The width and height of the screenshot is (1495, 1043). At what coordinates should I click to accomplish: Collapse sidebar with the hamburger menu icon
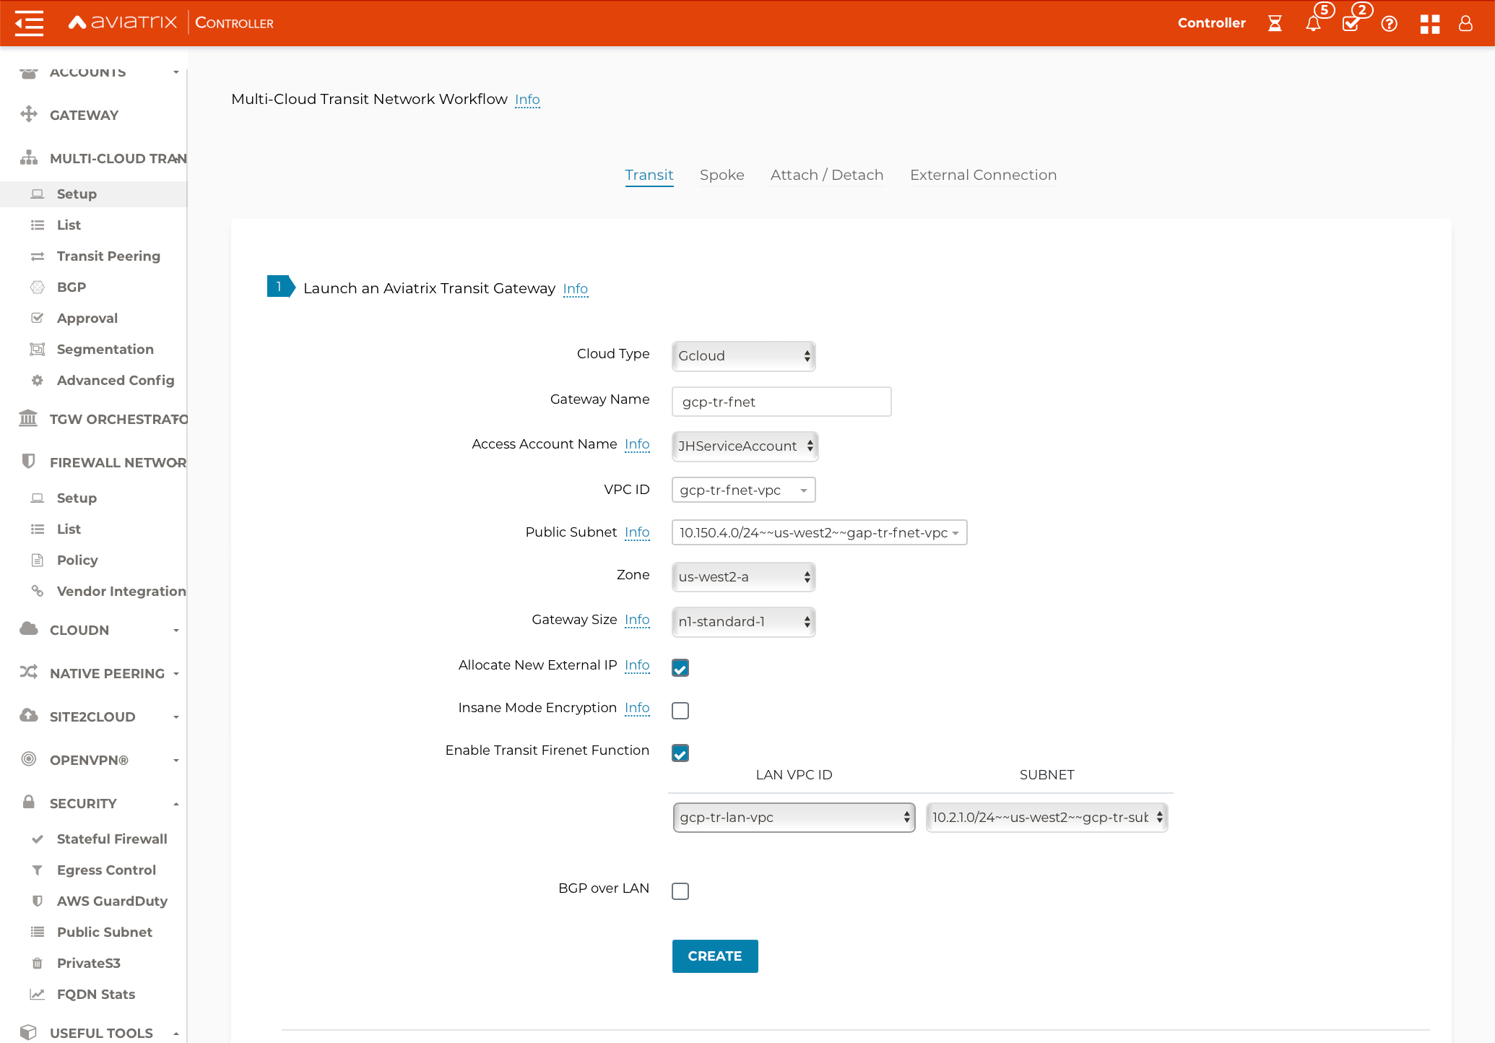(29, 23)
